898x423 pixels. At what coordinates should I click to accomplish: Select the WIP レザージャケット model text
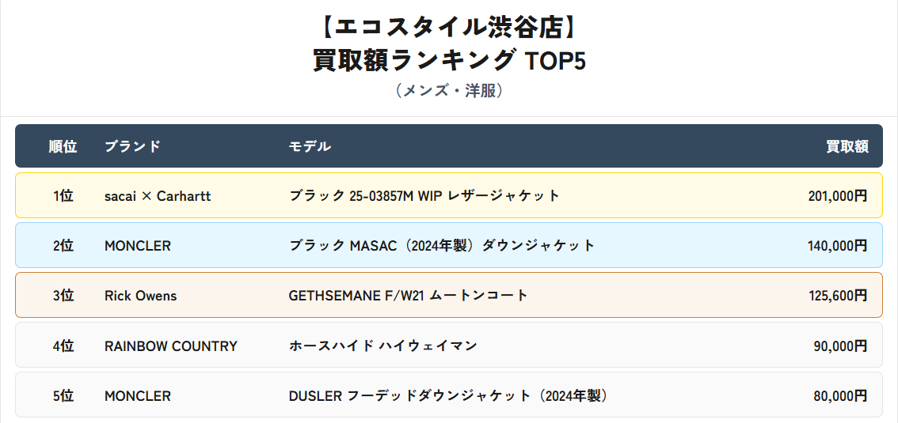pos(424,196)
